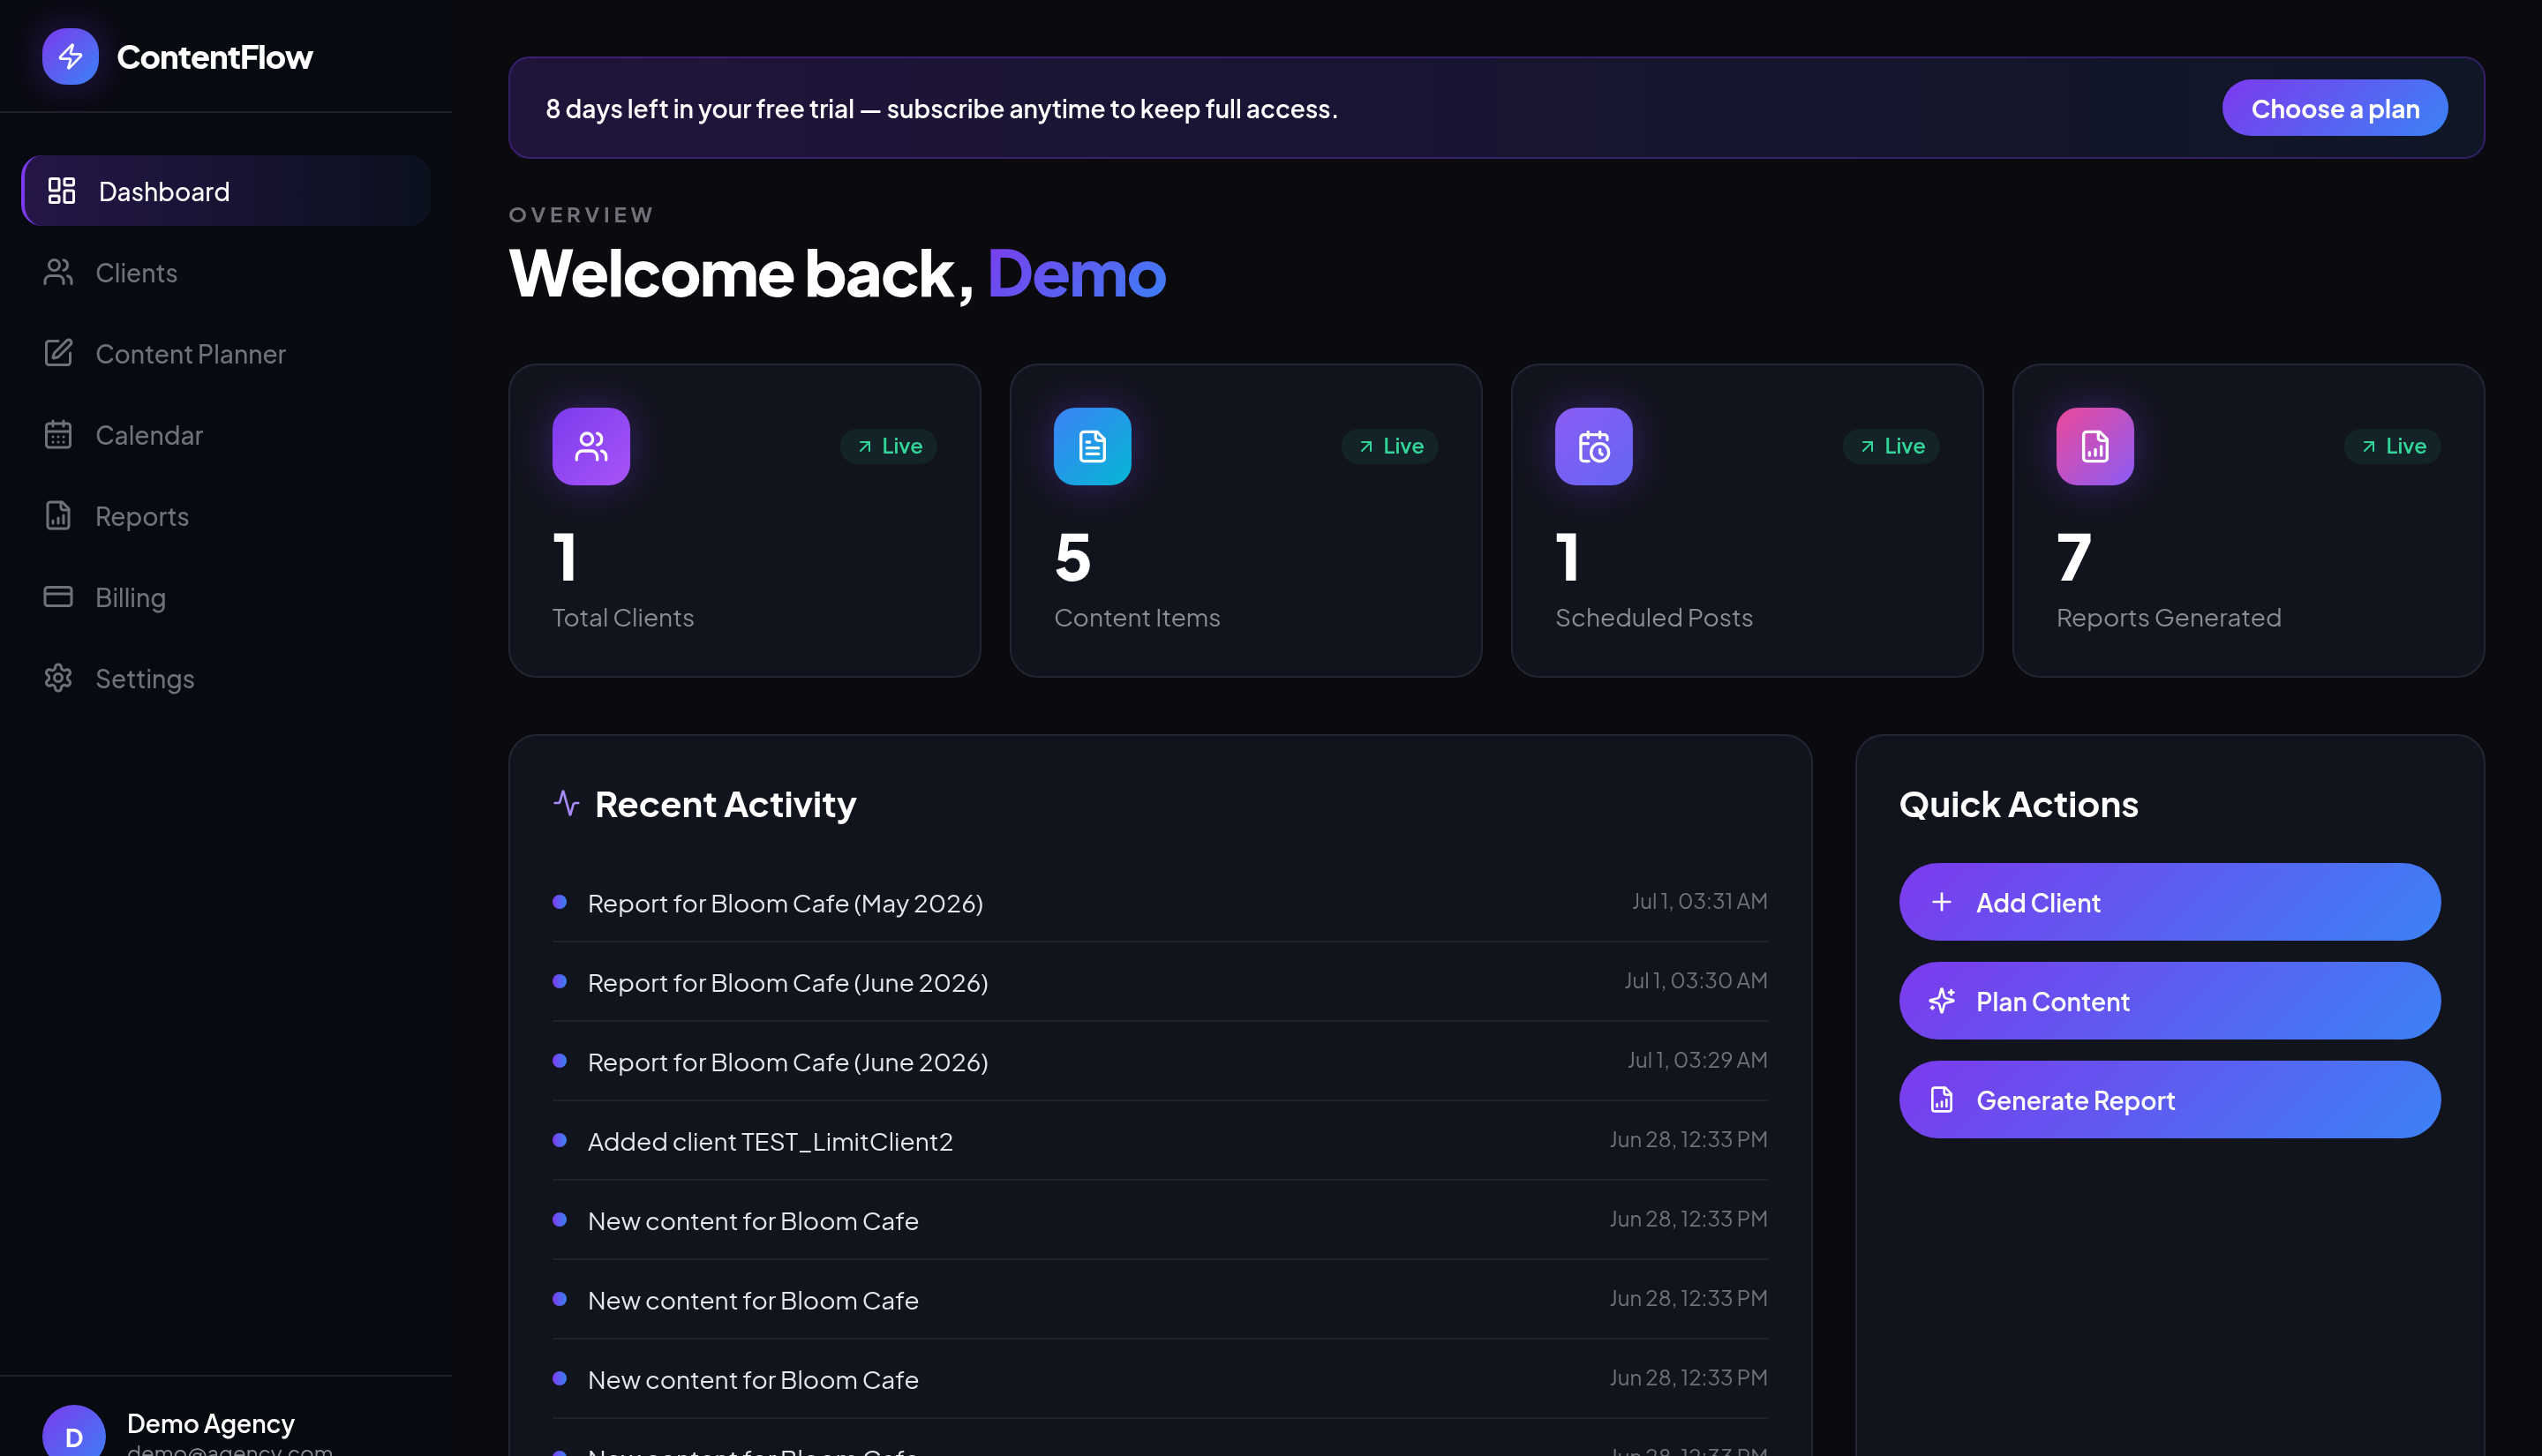Click the Settings gear icon
This screenshot has width=2542, height=1456.
(58, 678)
